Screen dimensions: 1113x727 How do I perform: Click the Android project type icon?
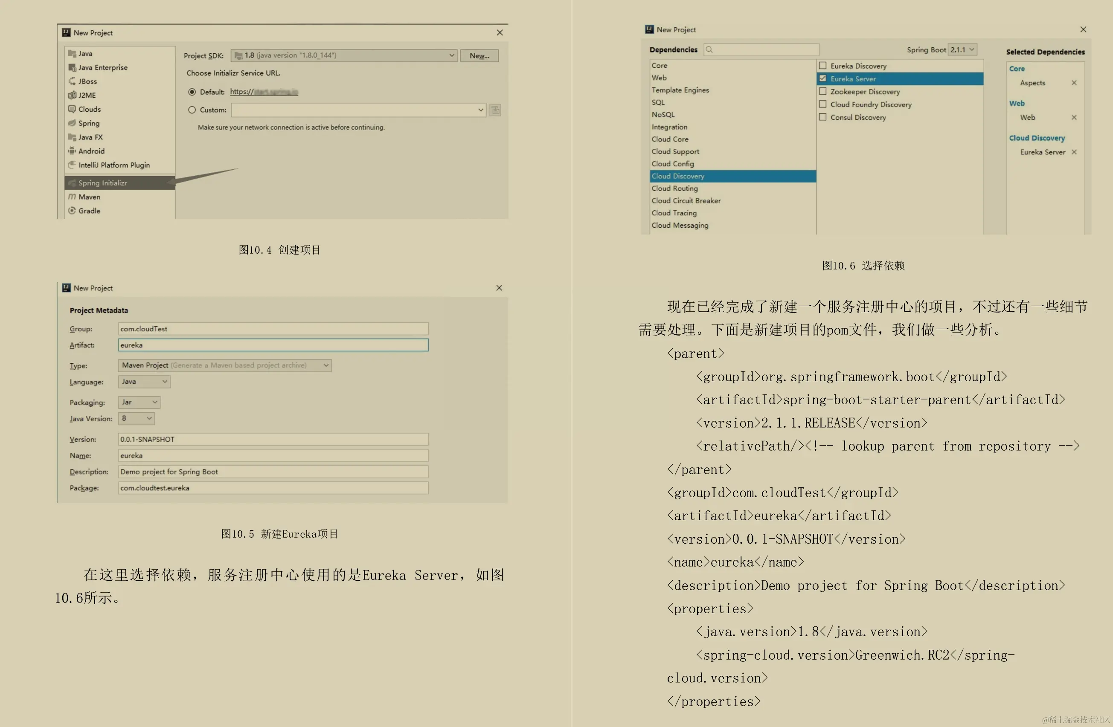coord(72,151)
